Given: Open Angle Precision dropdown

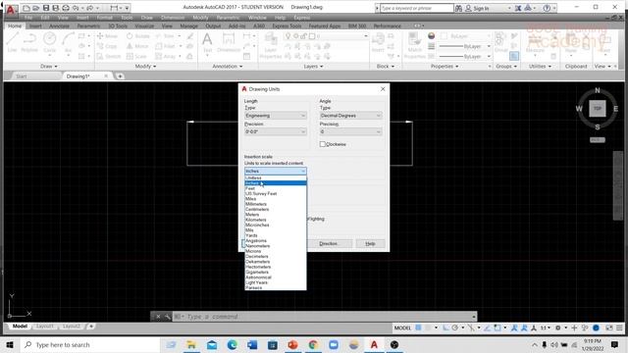Looking at the screenshot, I should [350, 131].
